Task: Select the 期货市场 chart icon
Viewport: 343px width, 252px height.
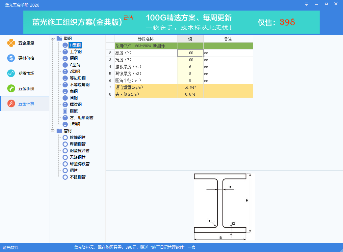Action: coord(11,73)
